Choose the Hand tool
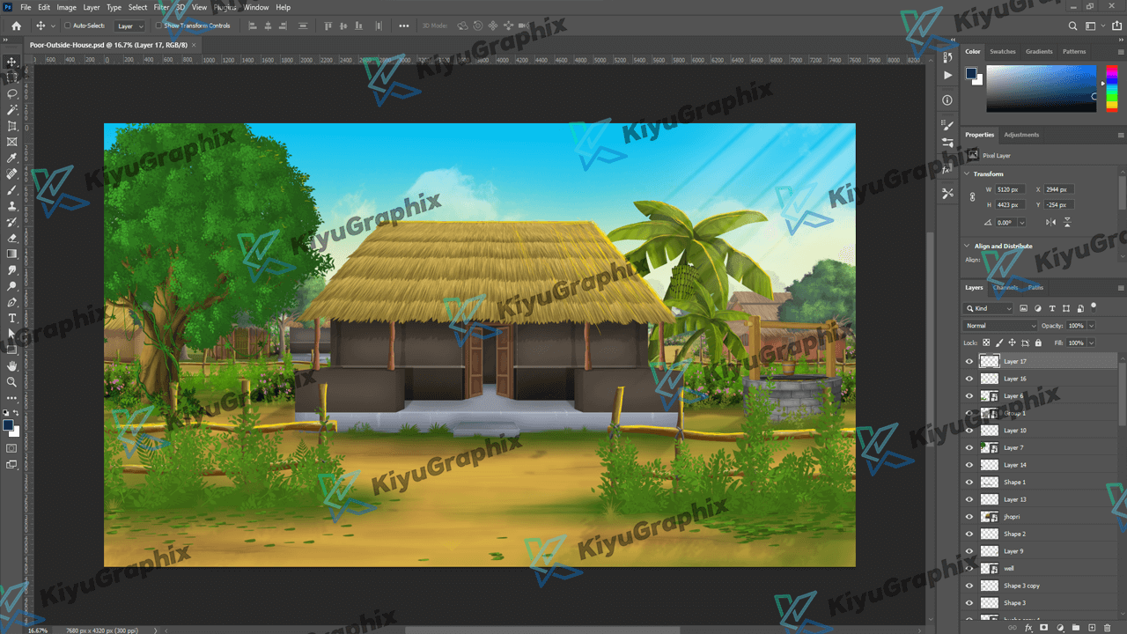Screen dimensions: 1127x634 (x=12, y=365)
